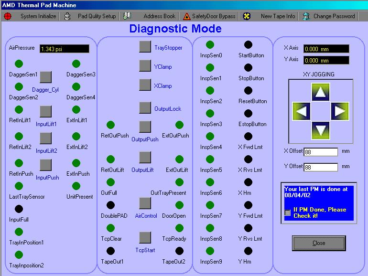This screenshot has width=368, height=276.
Task: Click the last PM done date message
Action: point(316,192)
